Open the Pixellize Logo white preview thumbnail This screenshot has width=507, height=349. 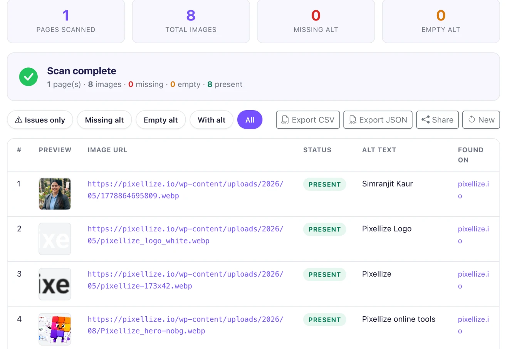pyautogui.click(x=55, y=239)
